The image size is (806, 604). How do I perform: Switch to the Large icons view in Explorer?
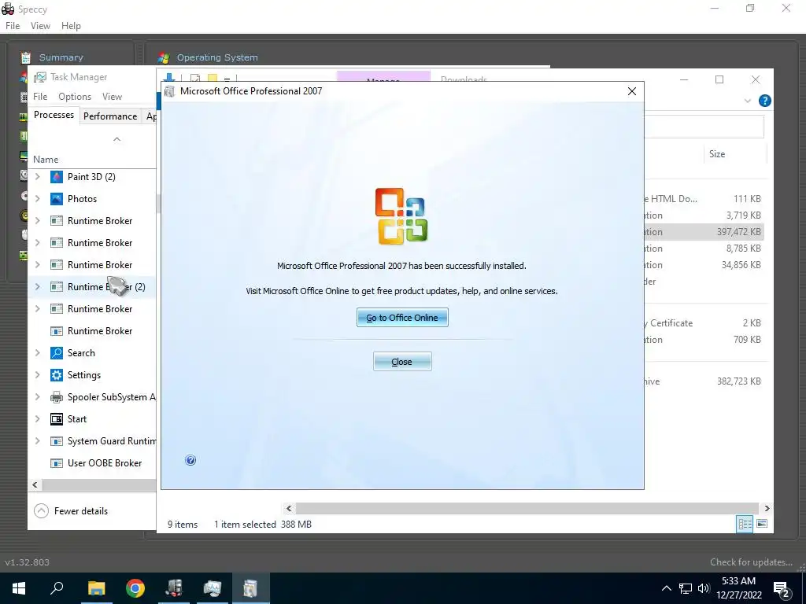[x=762, y=524]
